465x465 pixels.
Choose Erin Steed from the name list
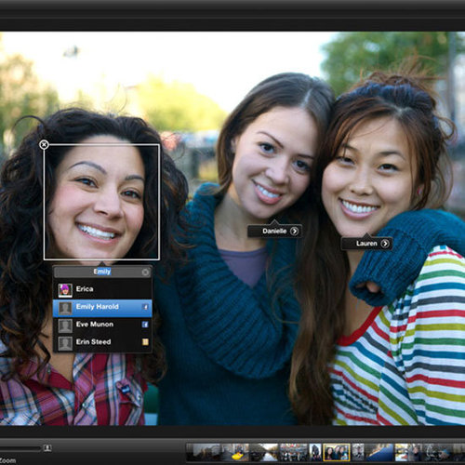click(x=102, y=342)
